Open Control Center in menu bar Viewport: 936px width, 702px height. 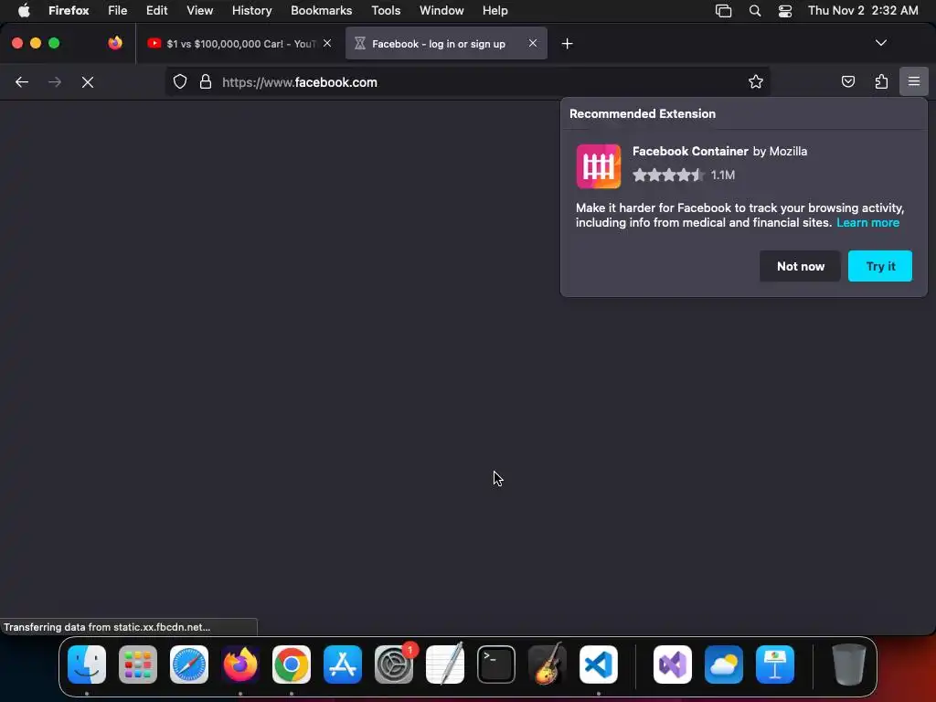(x=785, y=11)
